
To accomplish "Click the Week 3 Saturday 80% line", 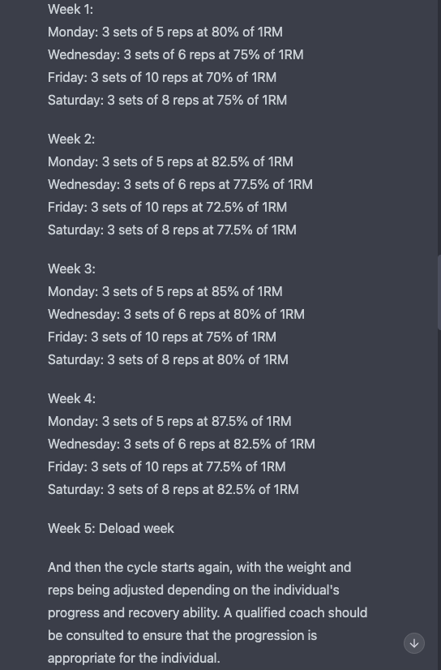I will [x=168, y=360].
